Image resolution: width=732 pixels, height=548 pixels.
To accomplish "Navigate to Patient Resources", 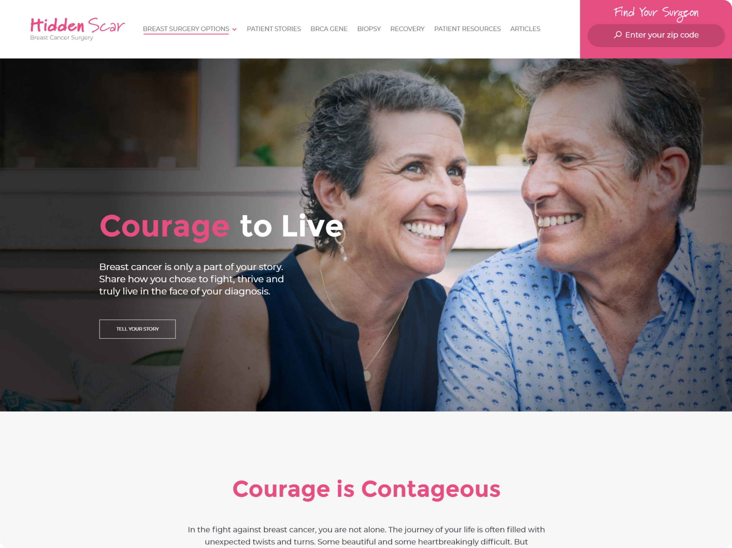I will (x=467, y=29).
